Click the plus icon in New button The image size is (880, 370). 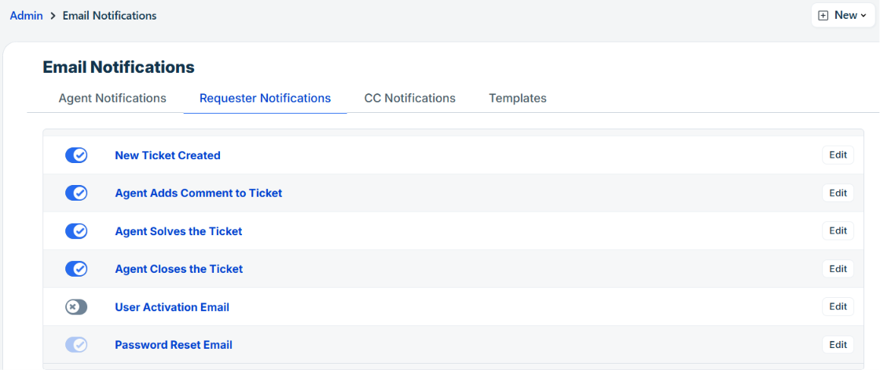(823, 16)
